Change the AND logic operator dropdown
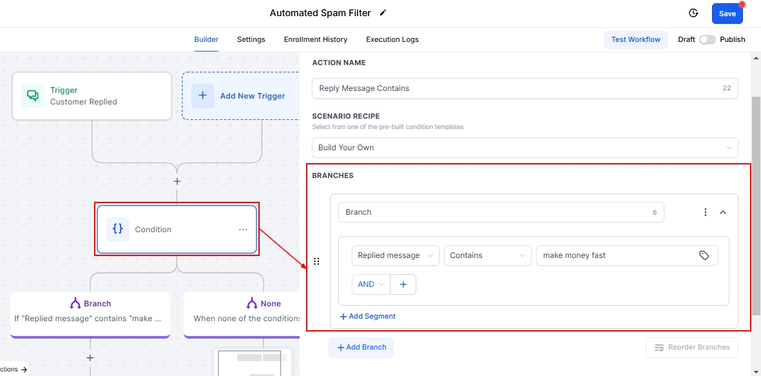The width and height of the screenshot is (761, 376). [371, 284]
